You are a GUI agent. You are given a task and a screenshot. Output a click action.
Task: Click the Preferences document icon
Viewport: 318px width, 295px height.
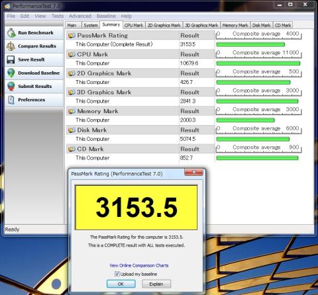(x=11, y=100)
